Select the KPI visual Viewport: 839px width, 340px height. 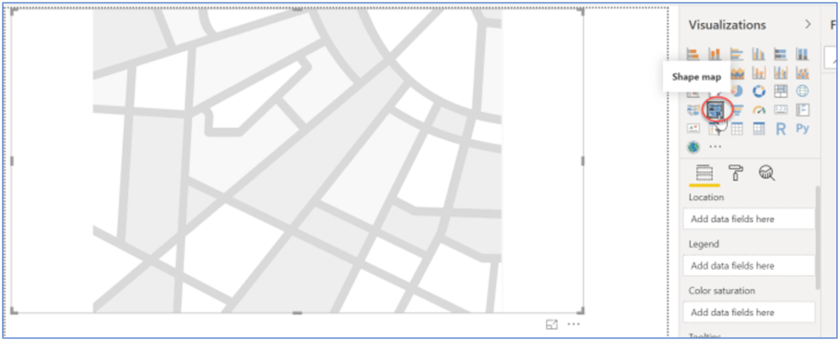point(693,129)
